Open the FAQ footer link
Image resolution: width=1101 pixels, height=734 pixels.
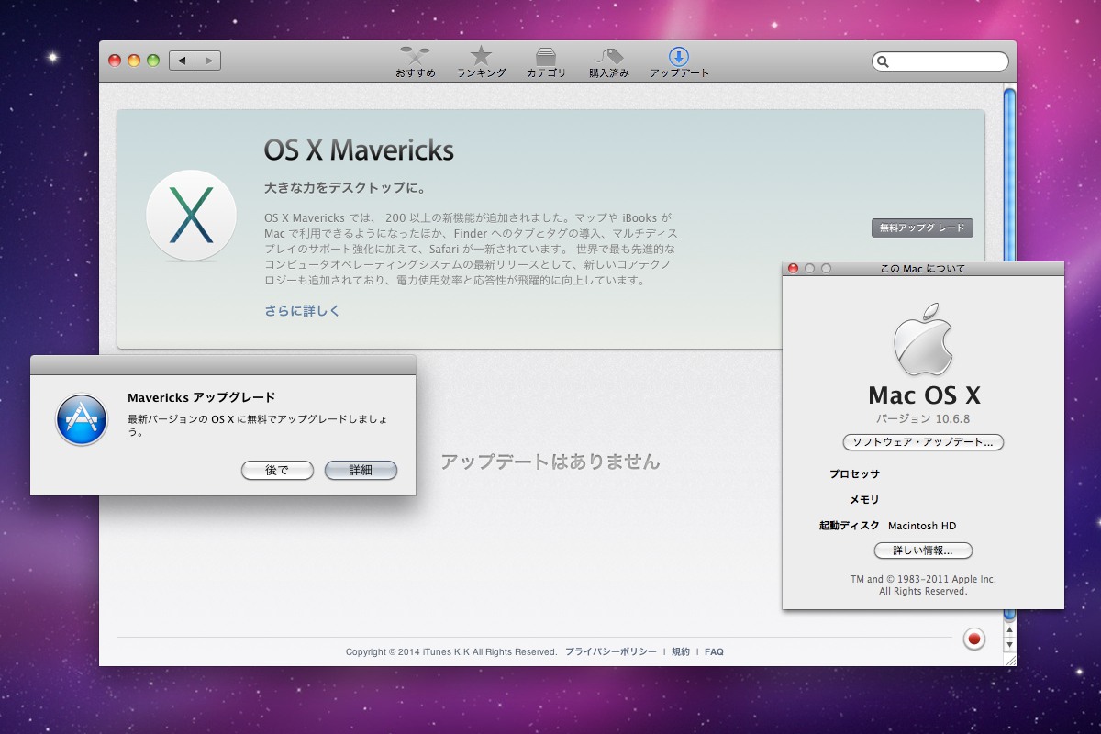[714, 651]
